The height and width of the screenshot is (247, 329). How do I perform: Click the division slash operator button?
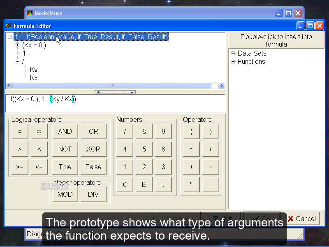click(211, 149)
